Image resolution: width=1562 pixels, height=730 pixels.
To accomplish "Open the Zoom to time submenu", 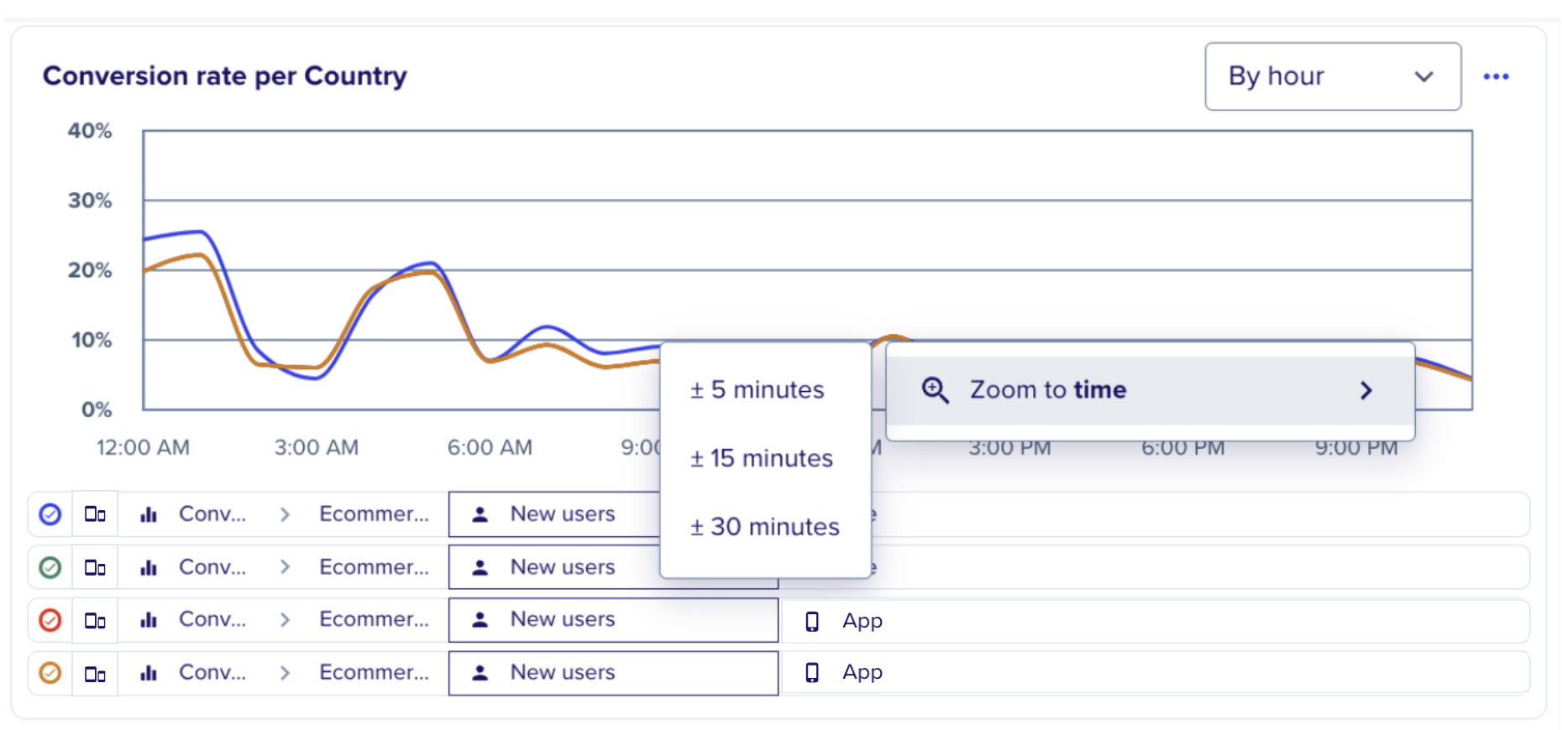I will [1151, 390].
